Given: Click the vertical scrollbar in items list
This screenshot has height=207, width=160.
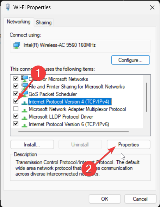Looking at the screenshot, I should coord(146,97).
